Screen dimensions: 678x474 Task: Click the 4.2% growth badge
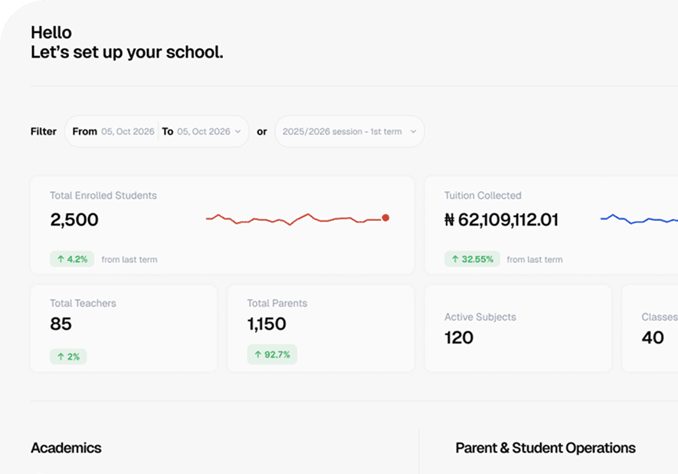[72, 259]
